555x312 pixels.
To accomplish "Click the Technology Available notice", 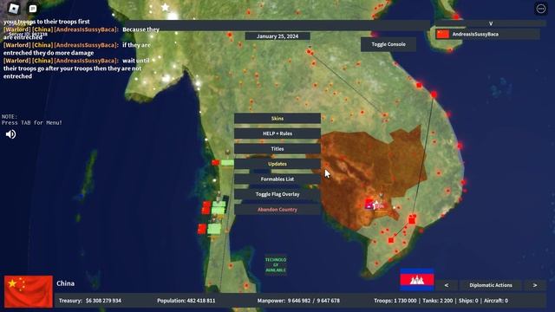I will [276, 265].
